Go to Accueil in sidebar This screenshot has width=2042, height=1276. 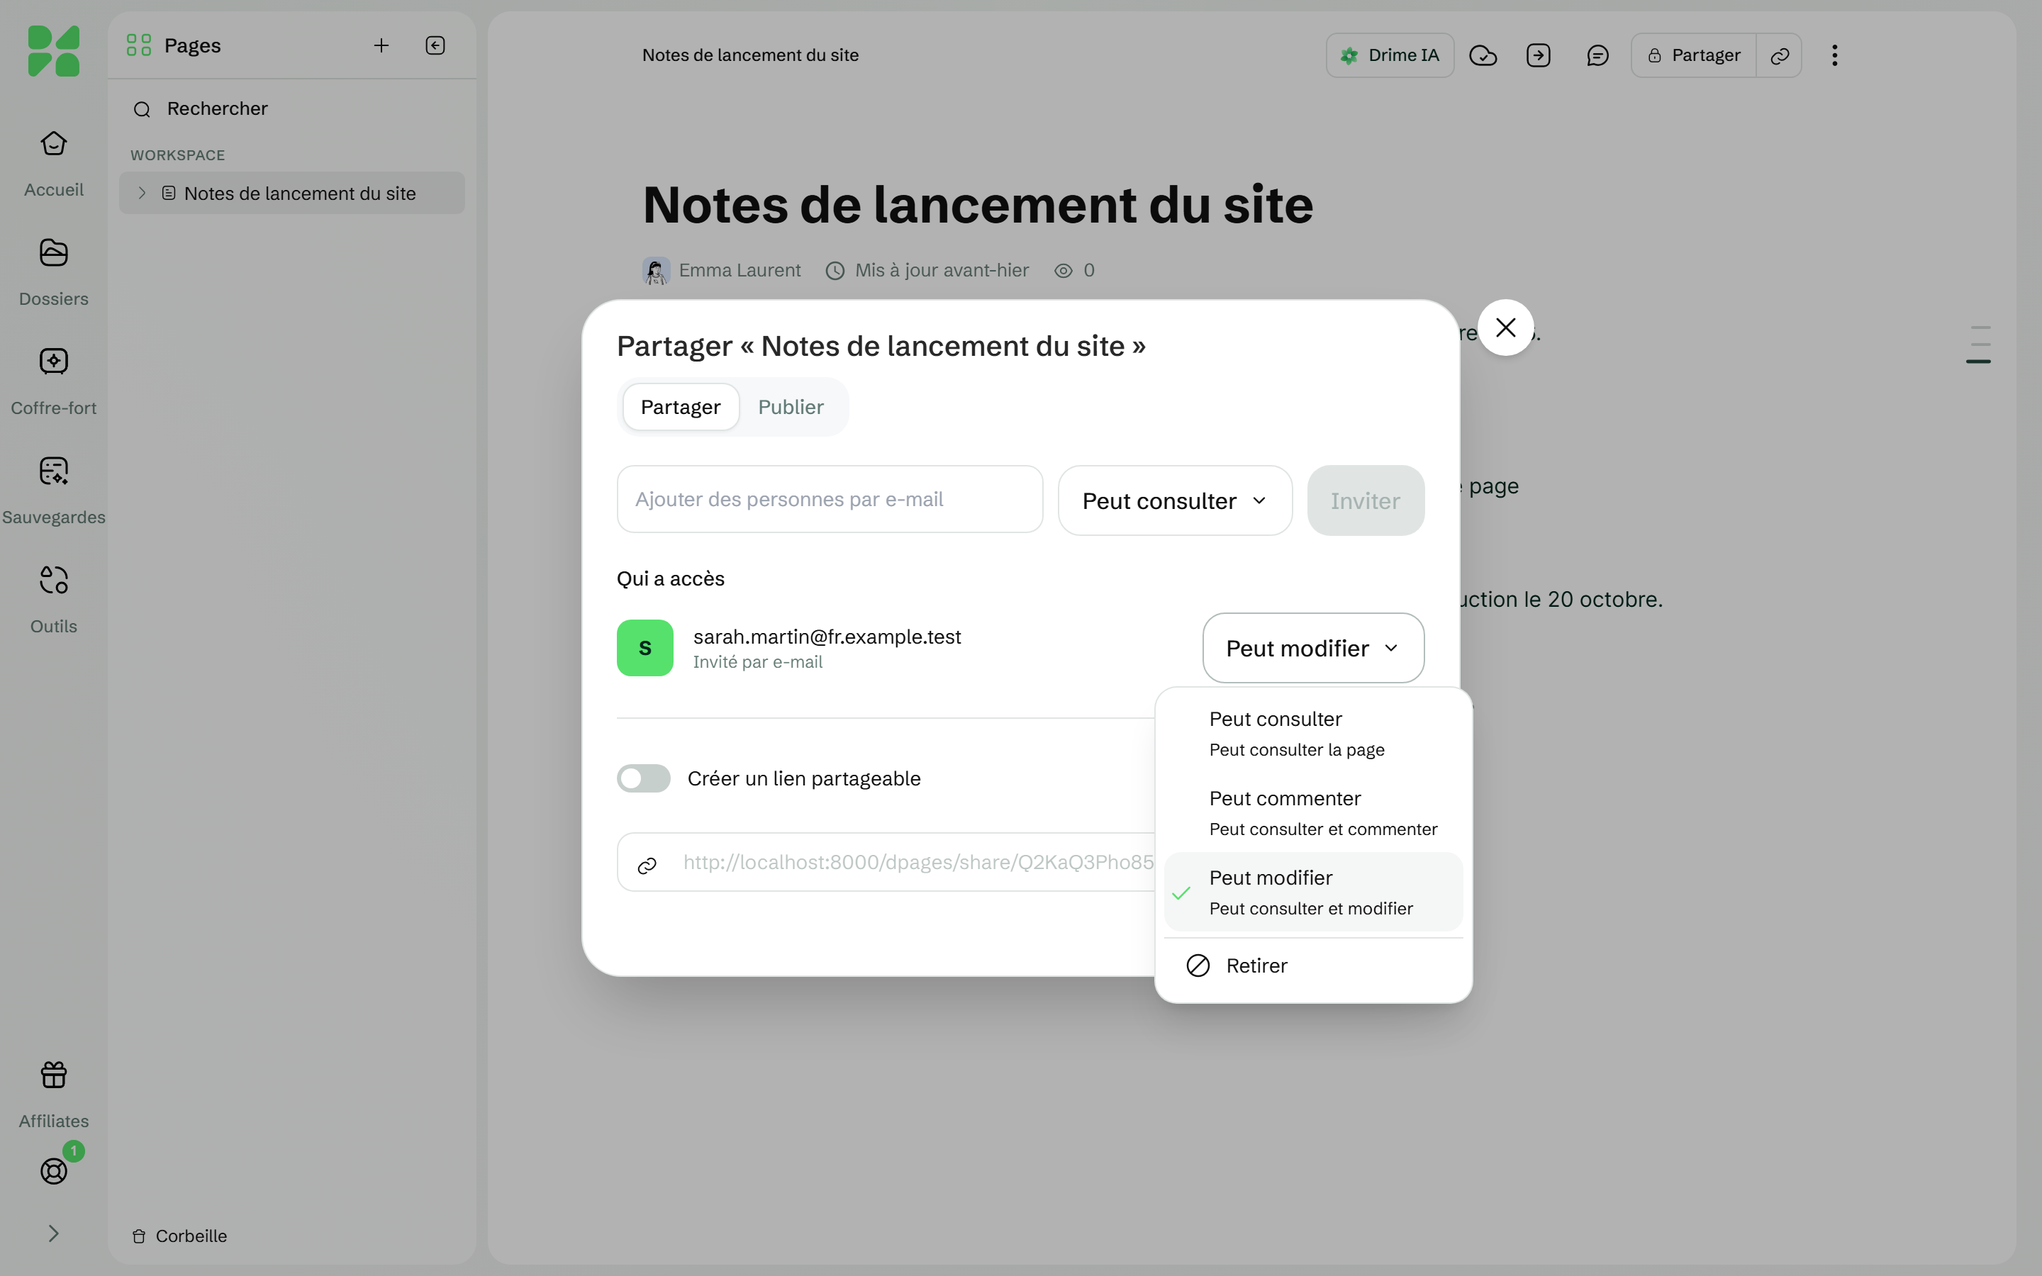pos(53,164)
